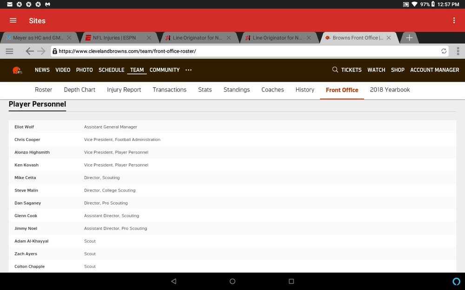465x290 pixels.
Task: Select the Ken Kovash name
Action: coord(27,165)
